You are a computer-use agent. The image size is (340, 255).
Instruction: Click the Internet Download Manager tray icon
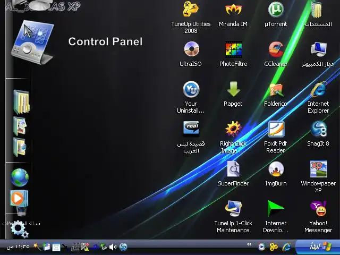pos(103,246)
